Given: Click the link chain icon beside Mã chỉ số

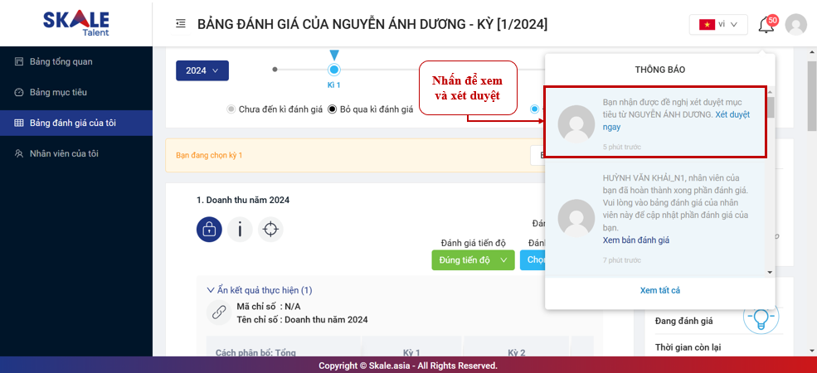Looking at the screenshot, I should [x=218, y=312].
